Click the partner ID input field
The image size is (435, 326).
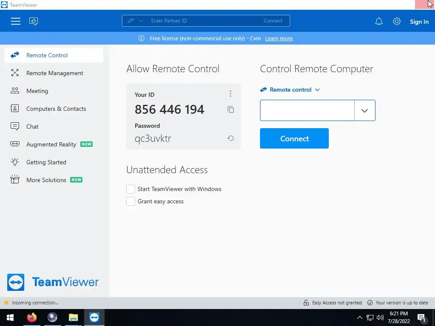tap(307, 110)
